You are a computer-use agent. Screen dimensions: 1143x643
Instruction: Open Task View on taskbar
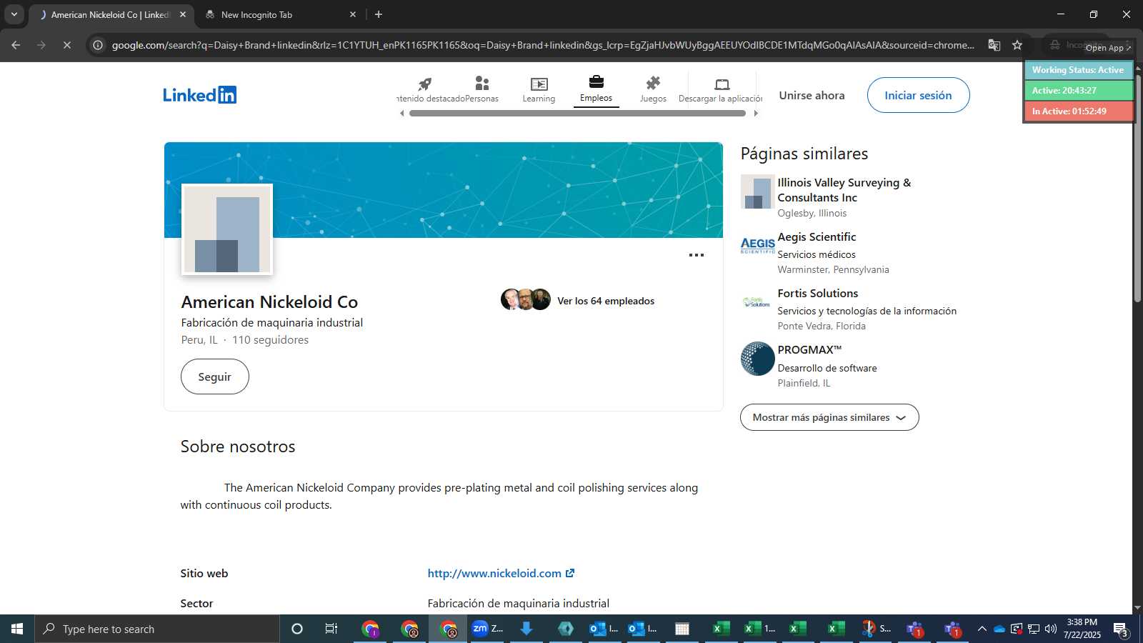(331, 629)
